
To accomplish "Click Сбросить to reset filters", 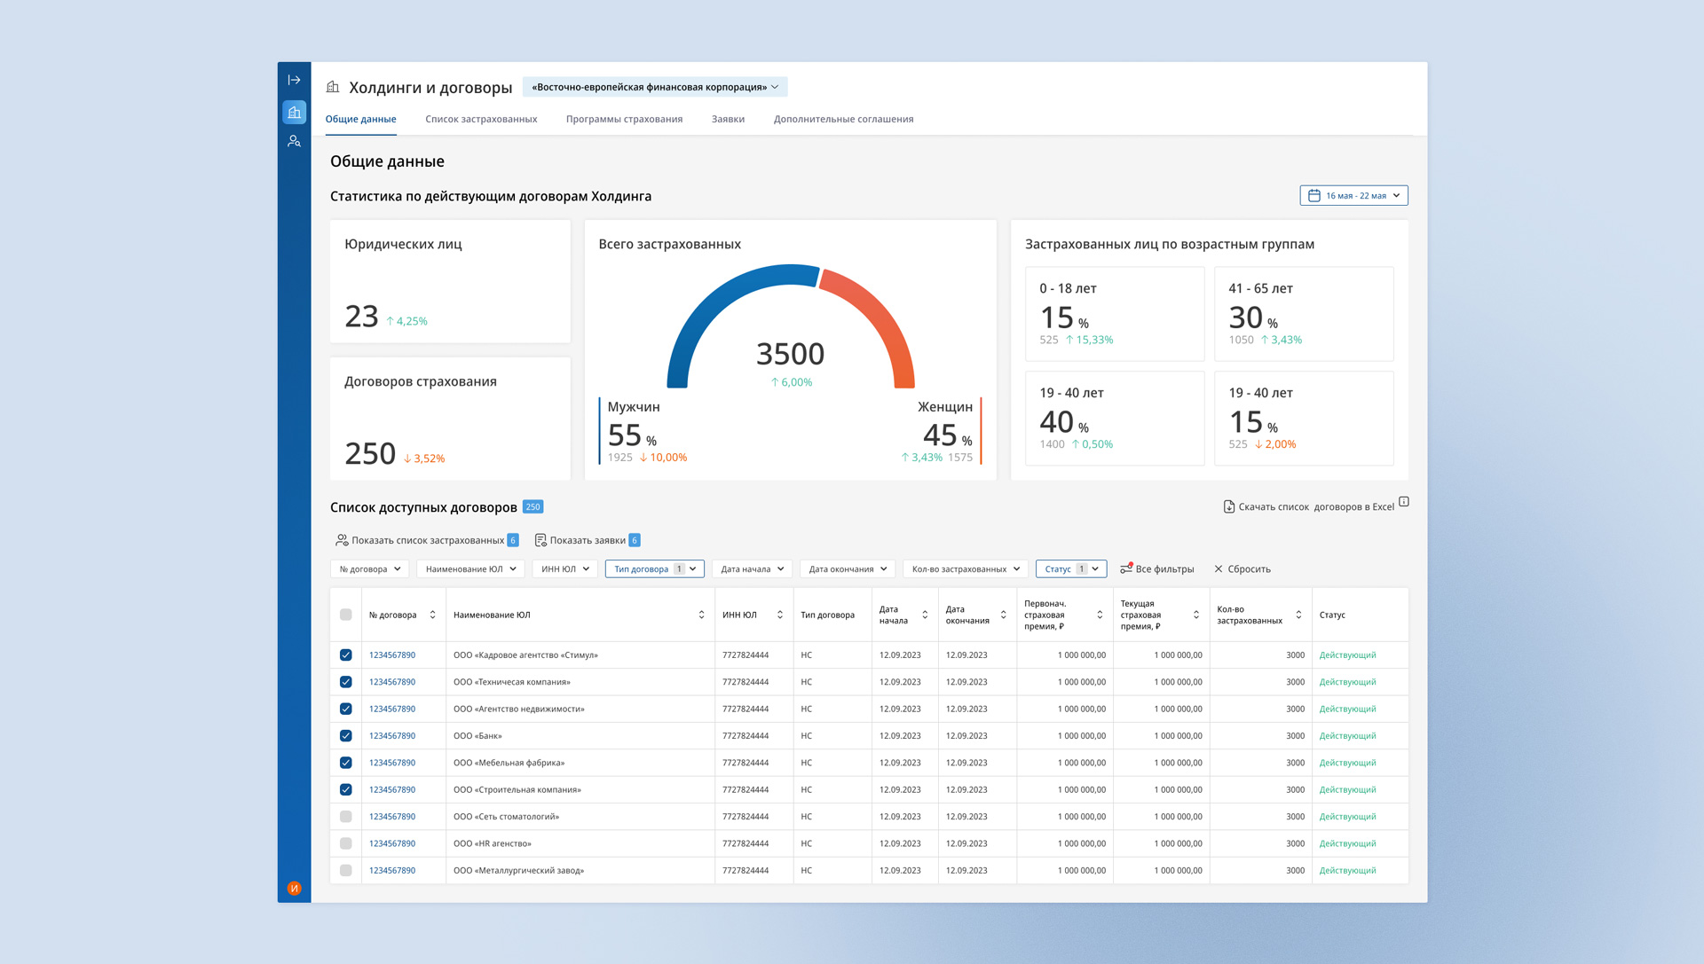I will 1242,568.
